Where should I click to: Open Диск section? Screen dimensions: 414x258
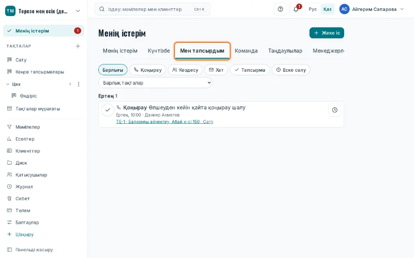[43, 163]
